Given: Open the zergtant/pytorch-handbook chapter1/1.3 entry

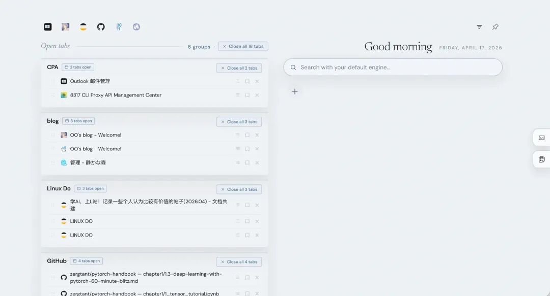Looking at the screenshot, I should click(x=146, y=277).
